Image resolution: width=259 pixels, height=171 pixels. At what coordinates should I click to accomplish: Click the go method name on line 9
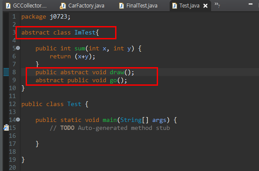(x=113, y=80)
